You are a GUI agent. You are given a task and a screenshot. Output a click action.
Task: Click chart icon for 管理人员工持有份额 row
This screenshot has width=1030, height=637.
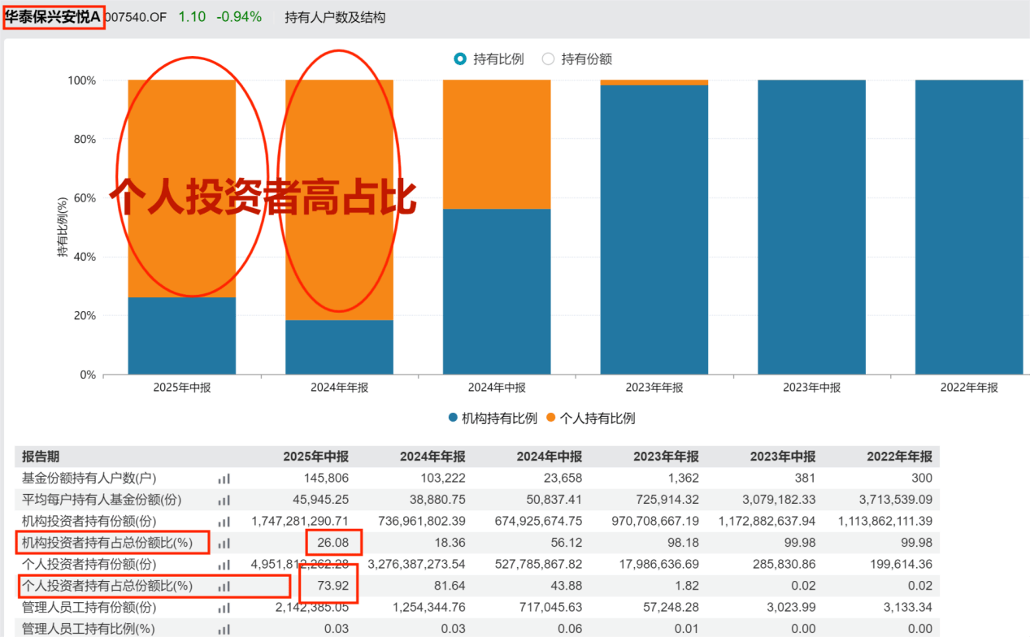click(x=224, y=607)
